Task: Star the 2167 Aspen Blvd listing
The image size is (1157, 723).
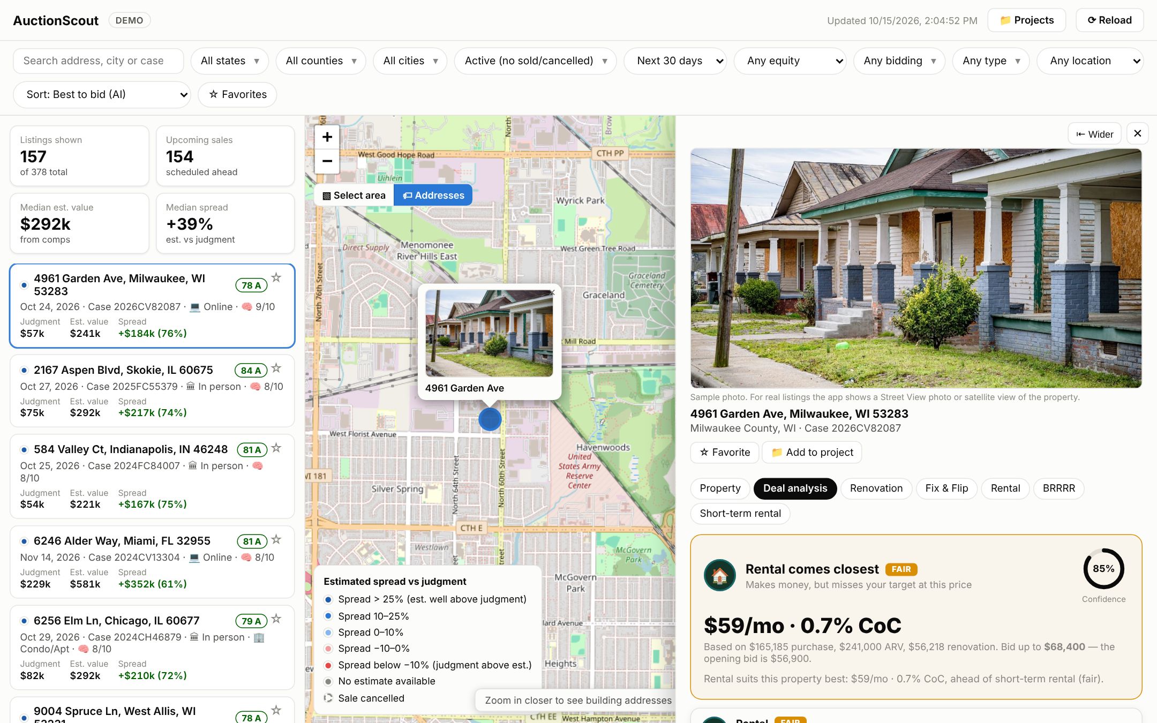Action: 276,368
